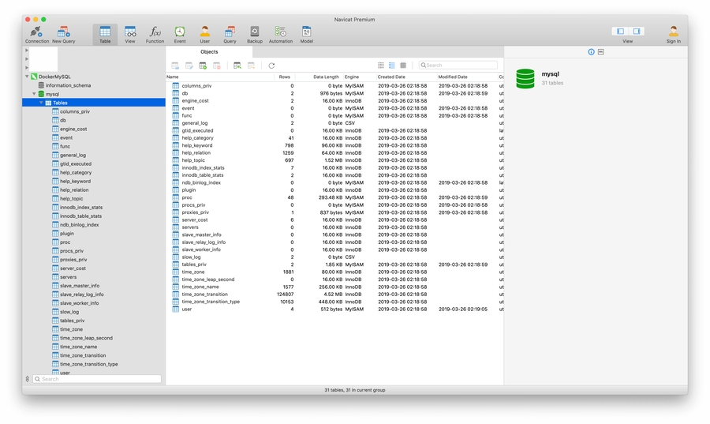710x424 pixels.
Task: Launch the Automation tool
Action: click(x=280, y=32)
